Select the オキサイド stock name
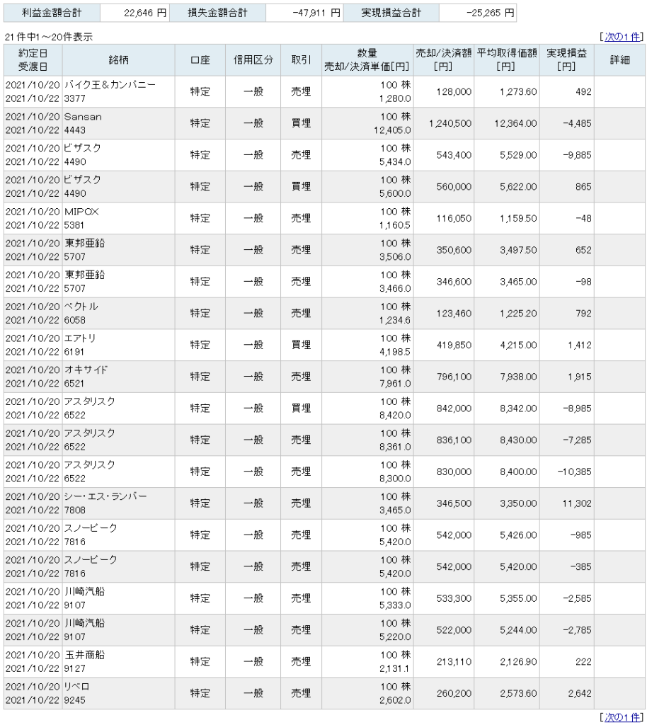Image resolution: width=647 pixels, height=725 pixels. tap(86, 370)
